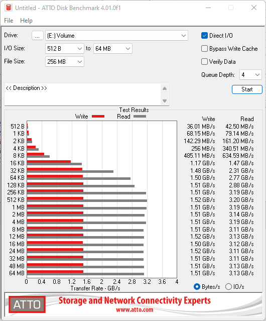Viewport: 266px width, 321px height.
Task: Click the 634.59 MB/s read value
Action: click(x=238, y=156)
